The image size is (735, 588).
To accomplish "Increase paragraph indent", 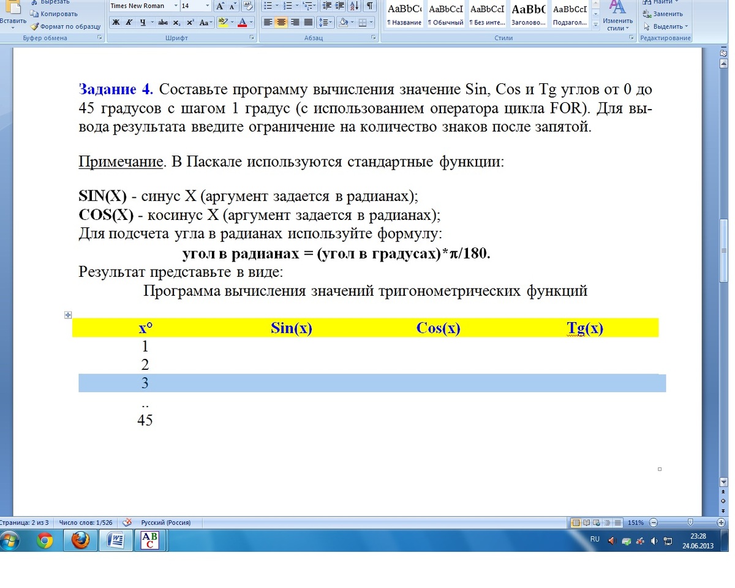I will click(339, 6).
